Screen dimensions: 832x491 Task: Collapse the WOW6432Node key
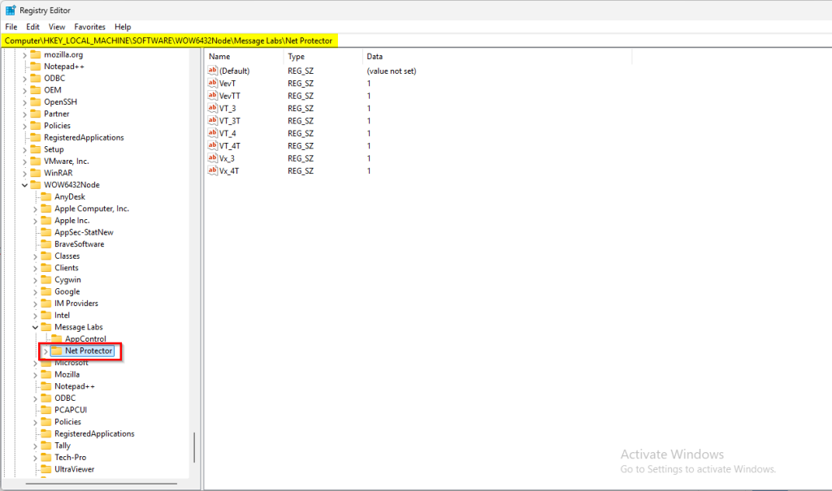(24, 185)
